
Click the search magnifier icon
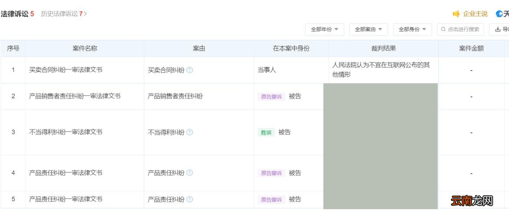click(443, 29)
